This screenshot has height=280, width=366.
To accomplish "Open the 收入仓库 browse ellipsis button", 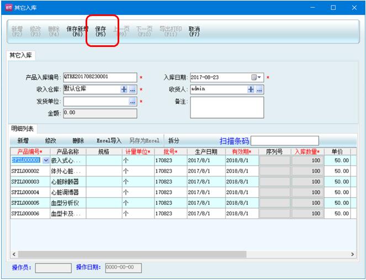I will pos(132,89).
